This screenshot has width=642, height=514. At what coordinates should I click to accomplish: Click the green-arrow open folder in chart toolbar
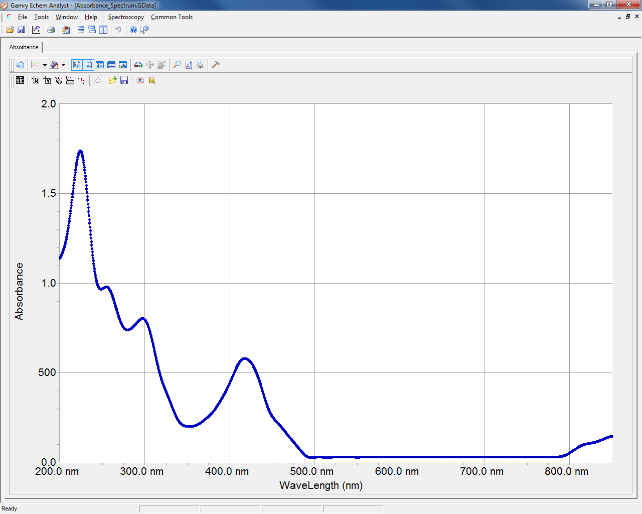click(x=112, y=80)
